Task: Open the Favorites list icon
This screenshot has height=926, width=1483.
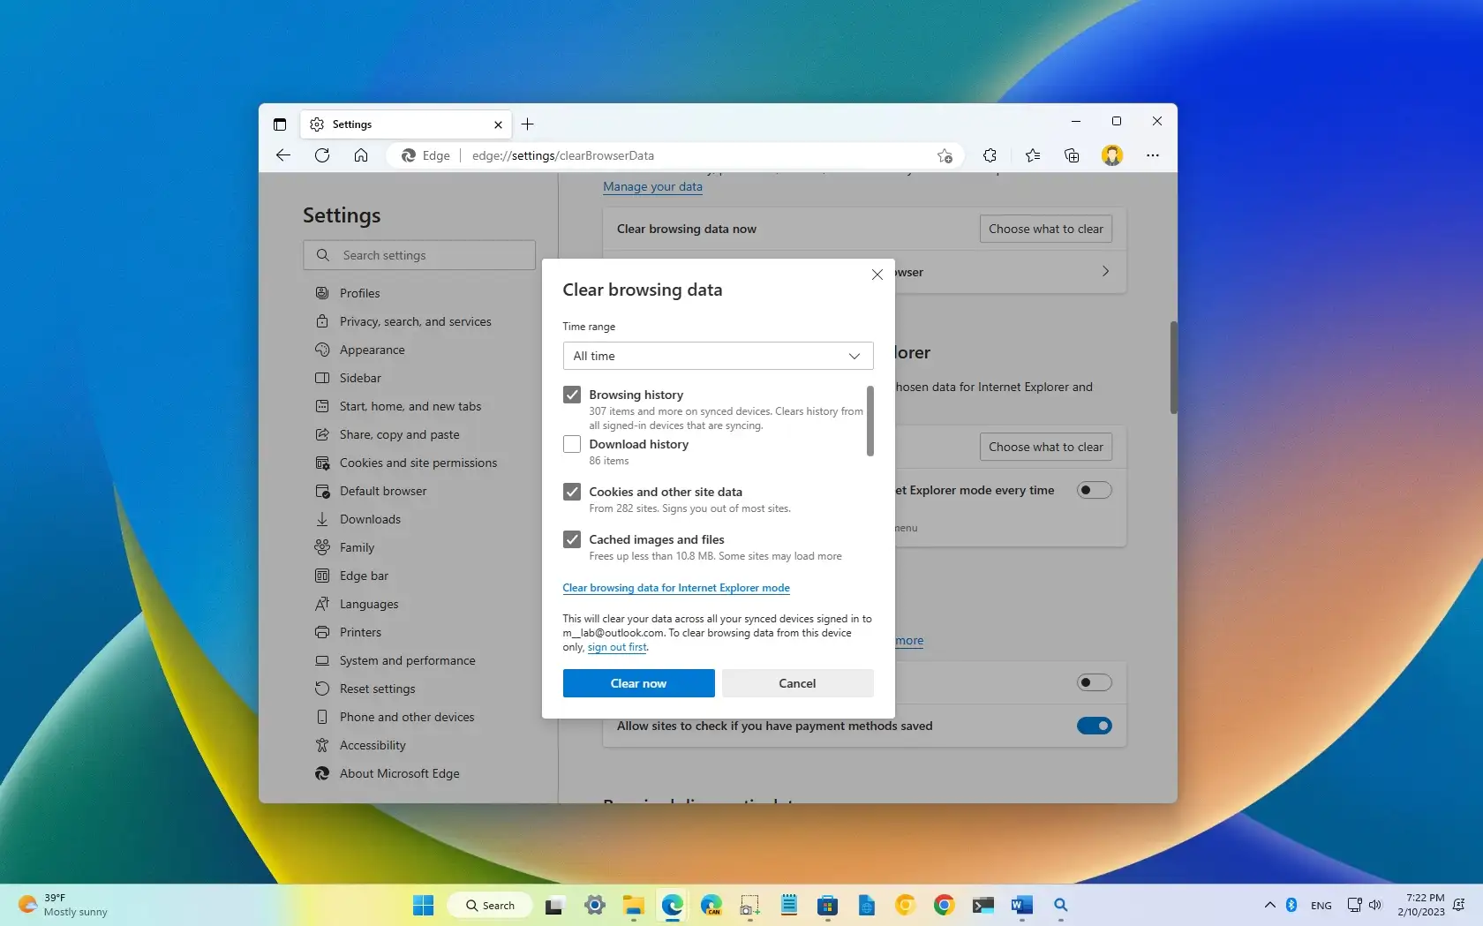Action: (1033, 155)
